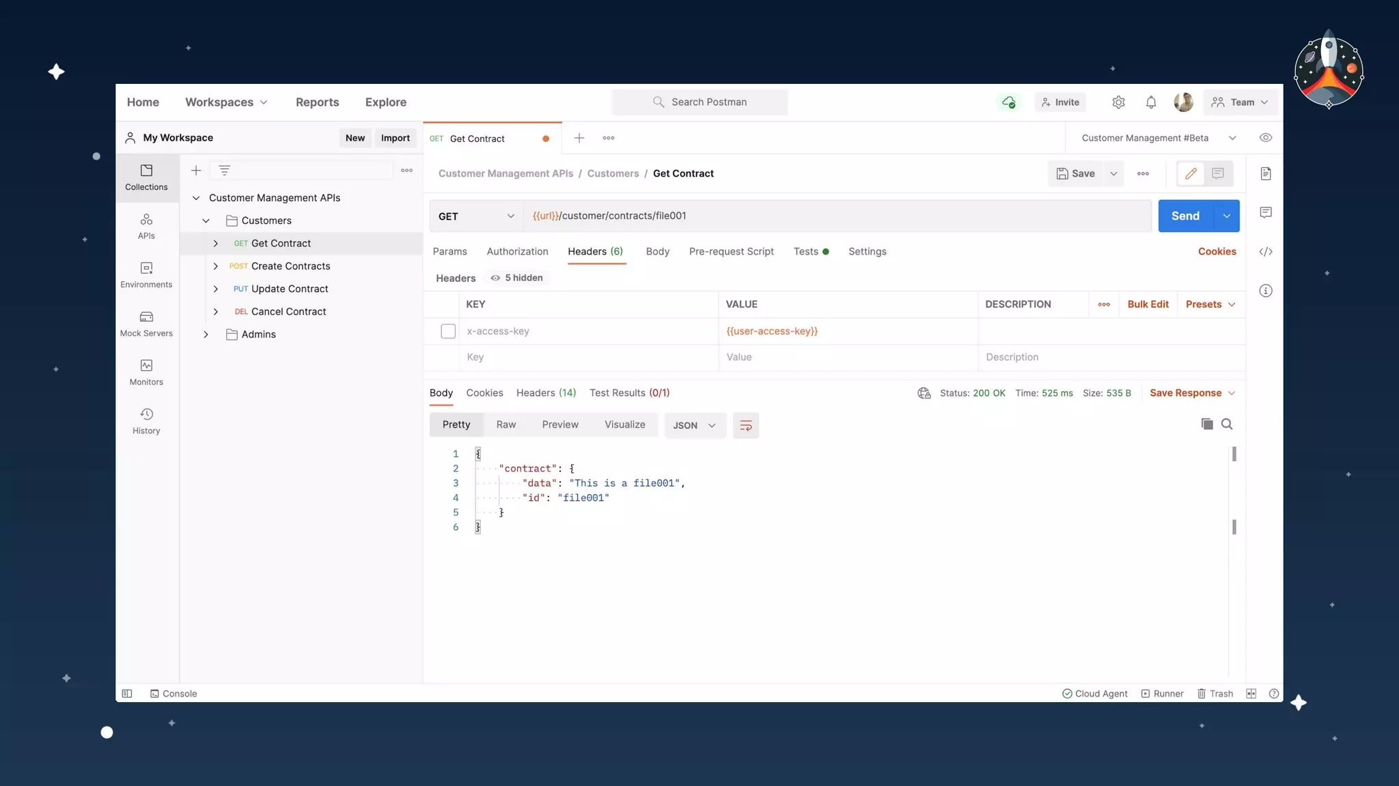
Task: Open the Mock Servers sidebar panel
Action: [146, 323]
